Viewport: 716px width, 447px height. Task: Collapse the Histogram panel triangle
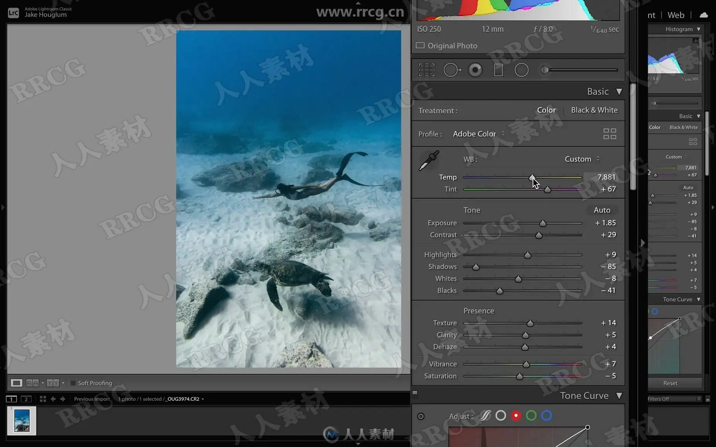699,29
